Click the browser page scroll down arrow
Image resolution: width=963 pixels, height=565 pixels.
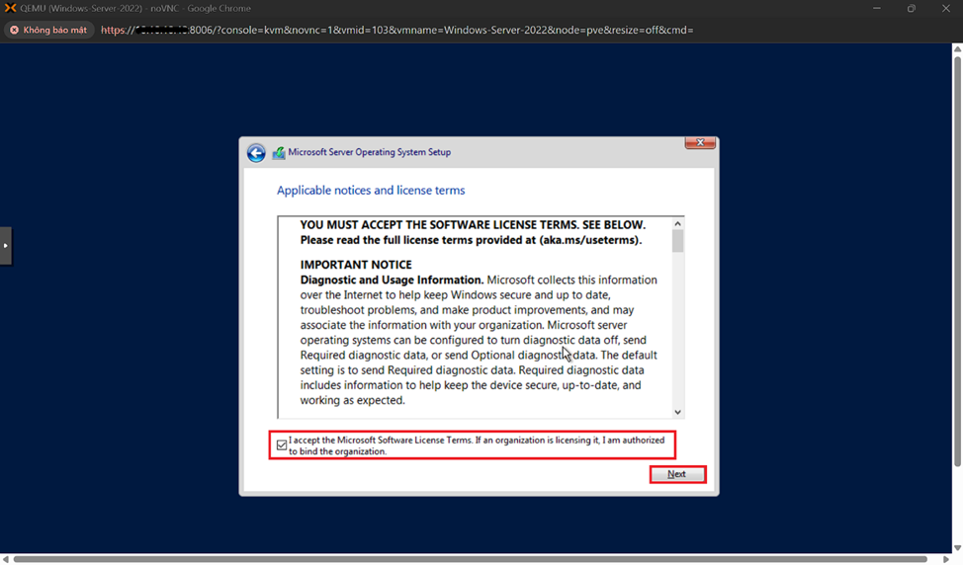956,548
